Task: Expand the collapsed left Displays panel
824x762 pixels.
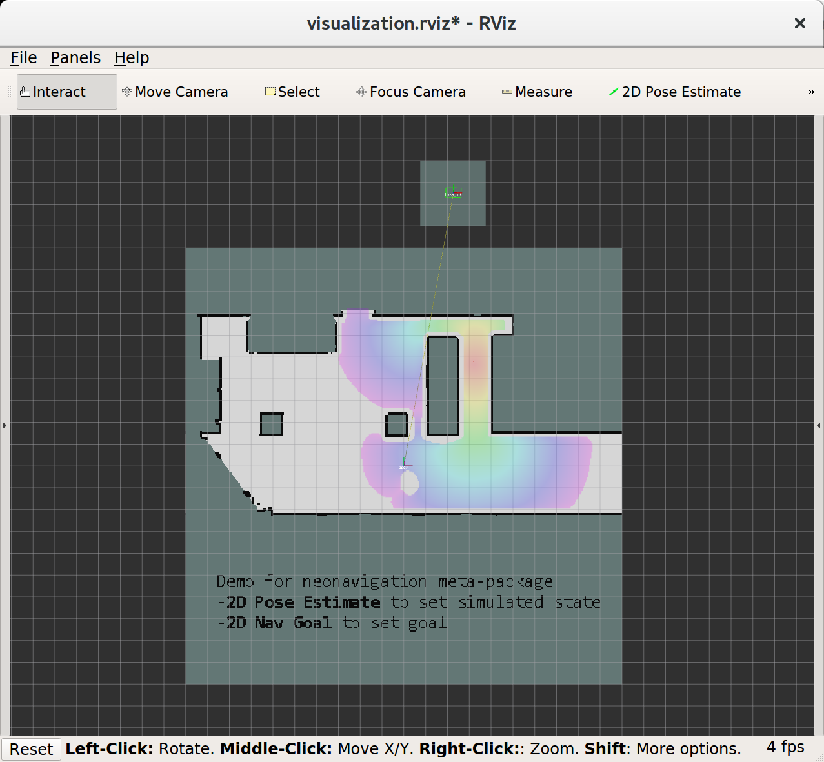Action: pyautogui.click(x=5, y=425)
